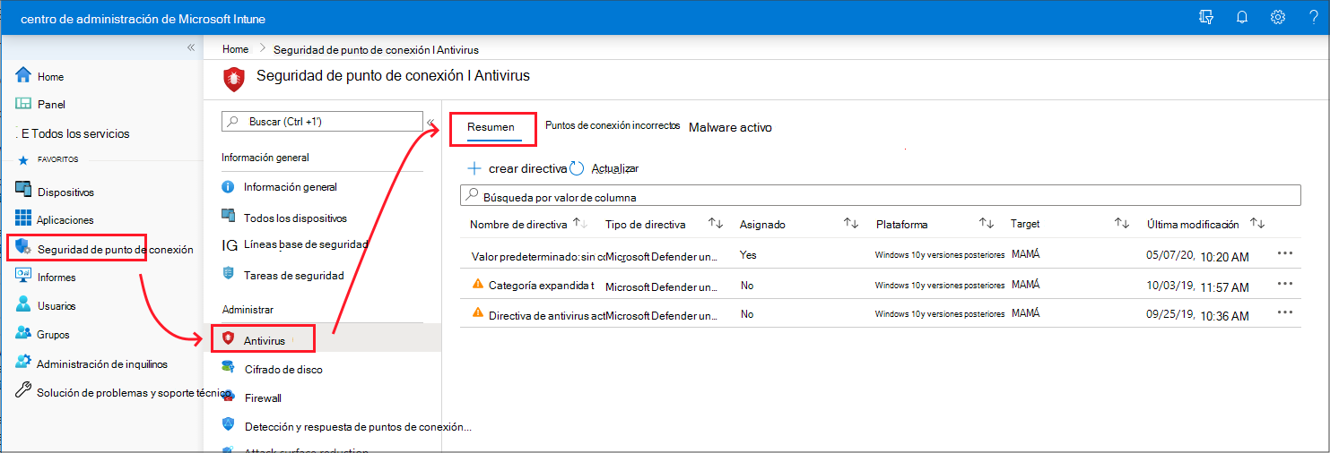
Task: Open the notifications bell icon
Action: (1242, 18)
